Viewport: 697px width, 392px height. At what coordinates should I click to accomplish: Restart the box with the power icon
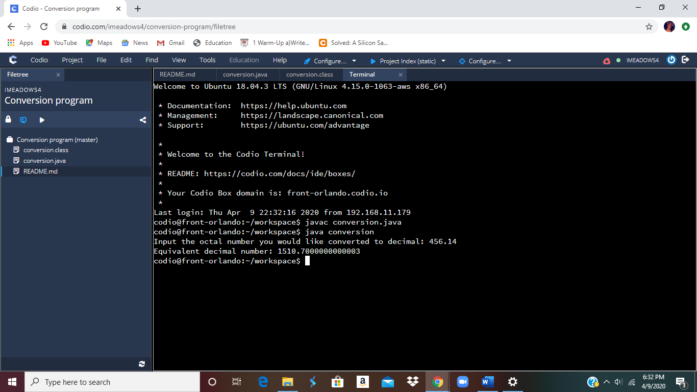tap(671, 60)
